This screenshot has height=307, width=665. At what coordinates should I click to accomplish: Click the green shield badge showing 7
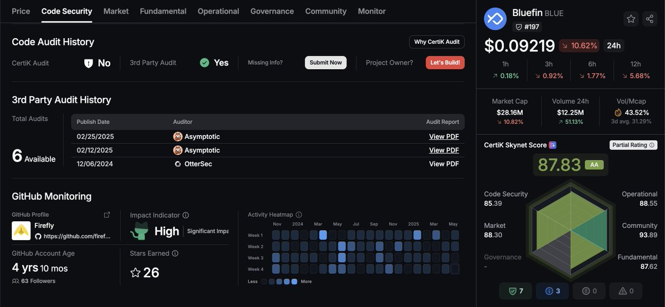pyautogui.click(x=515, y=291)
